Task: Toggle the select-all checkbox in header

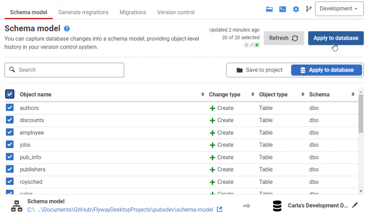Action: pos(10,94)
